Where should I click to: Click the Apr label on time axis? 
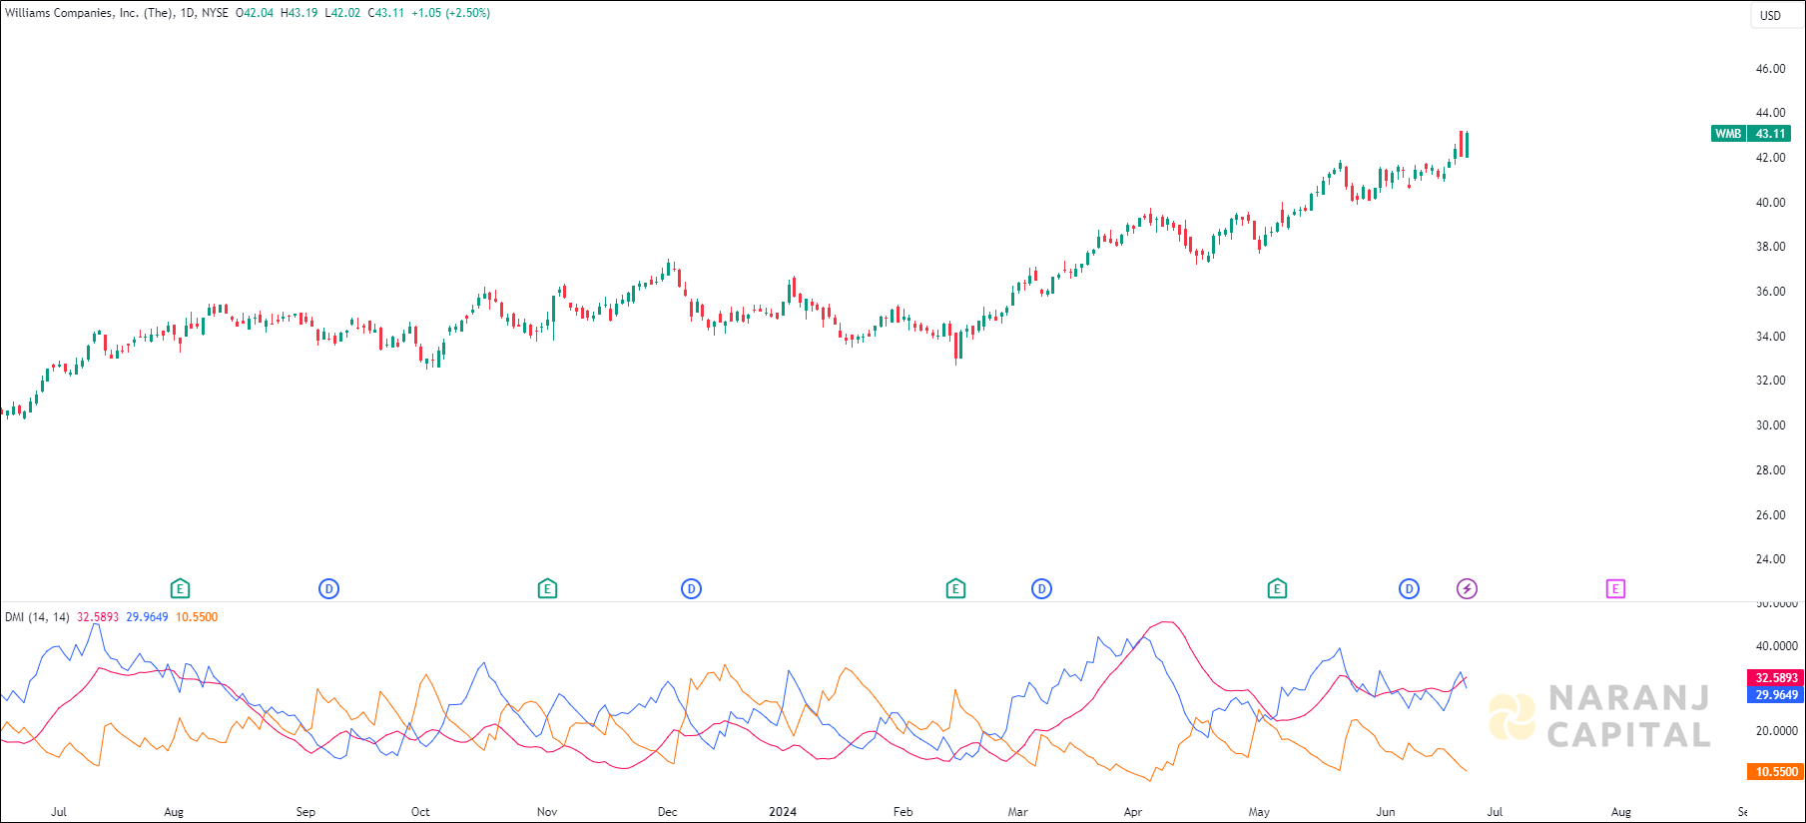coord(1132,812)
